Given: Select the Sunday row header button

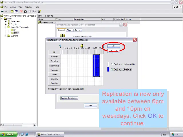Looking at the screenshot, I should point(54,83).
